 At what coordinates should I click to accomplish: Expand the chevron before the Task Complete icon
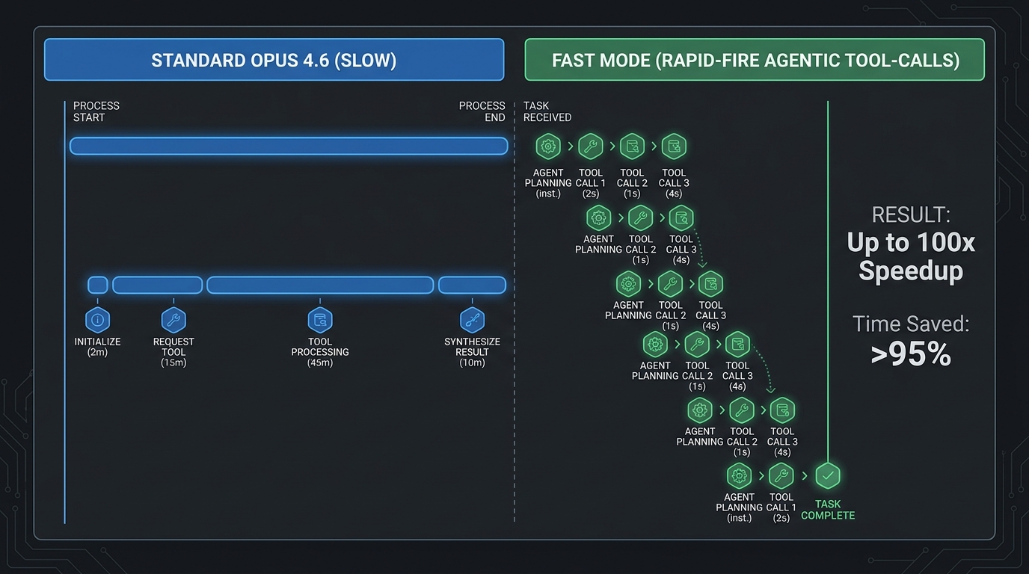(804, 475)
